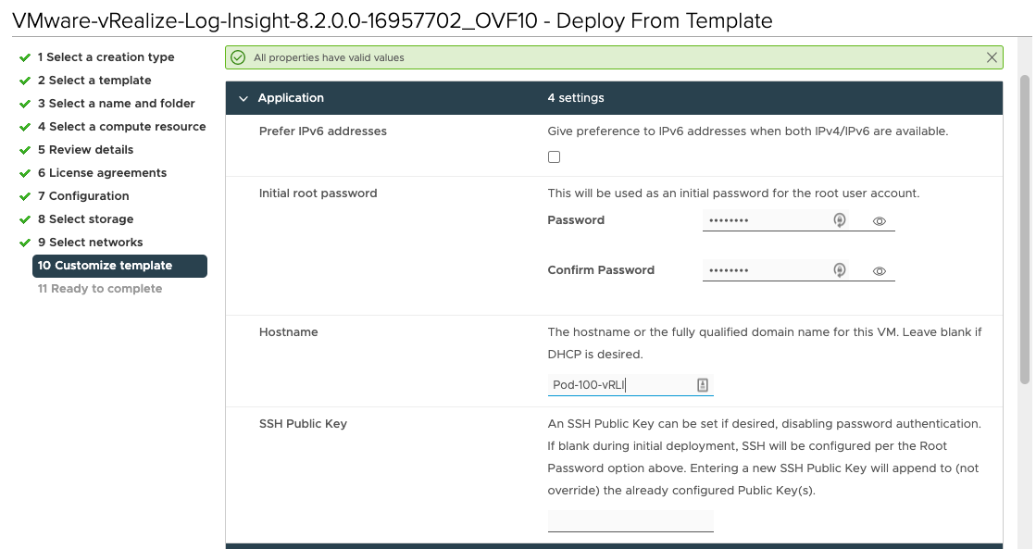Enable Prefer IPv6 addresses checkbox

pos(555,157)
